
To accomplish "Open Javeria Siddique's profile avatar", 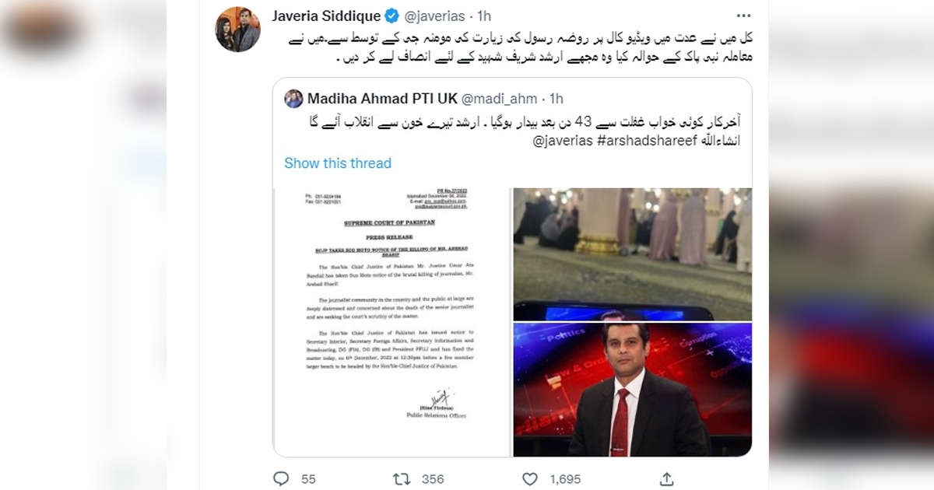I will pos(237,30).
